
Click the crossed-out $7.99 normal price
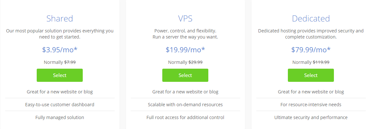pyautogui.click(x=70, y=62)
